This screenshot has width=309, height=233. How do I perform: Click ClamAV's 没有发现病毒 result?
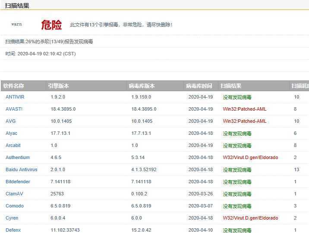(237, 194)
